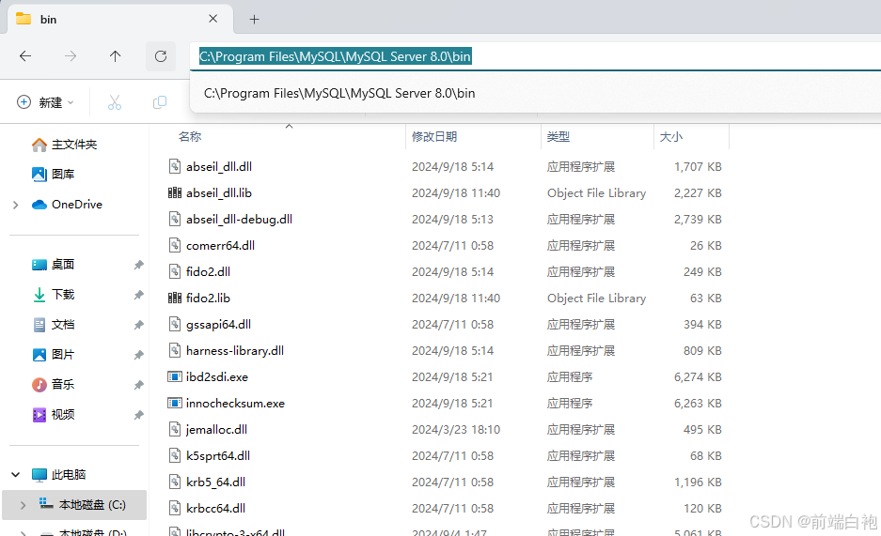Screen dimensions: 881x536
Task: Select file gssapi64.dll
Action: click(218, 325)
